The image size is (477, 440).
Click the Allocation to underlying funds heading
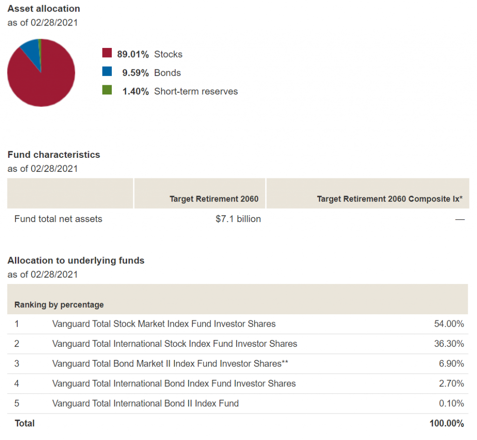pyautogui.click(x=76, y=260)
